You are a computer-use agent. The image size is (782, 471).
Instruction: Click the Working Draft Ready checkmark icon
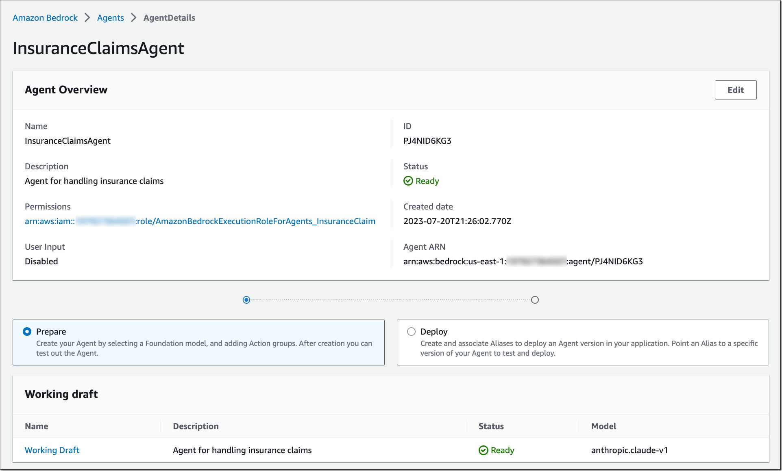point(483,450)
